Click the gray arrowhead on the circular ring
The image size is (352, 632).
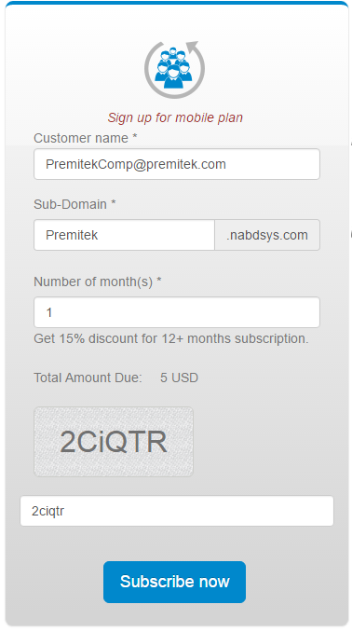coord(193,46)
